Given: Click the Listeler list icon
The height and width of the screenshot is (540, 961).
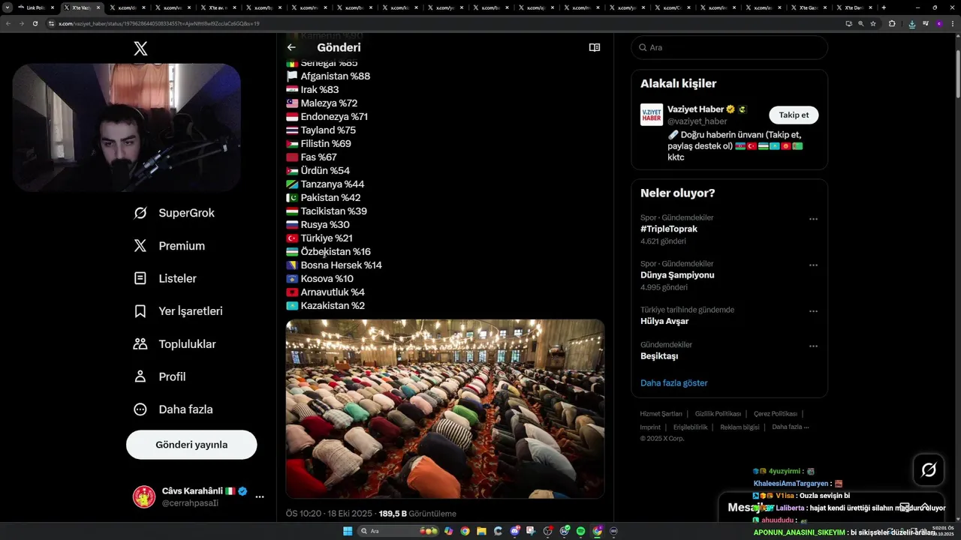Looking at the screenshot, I should tap(140, 278).
